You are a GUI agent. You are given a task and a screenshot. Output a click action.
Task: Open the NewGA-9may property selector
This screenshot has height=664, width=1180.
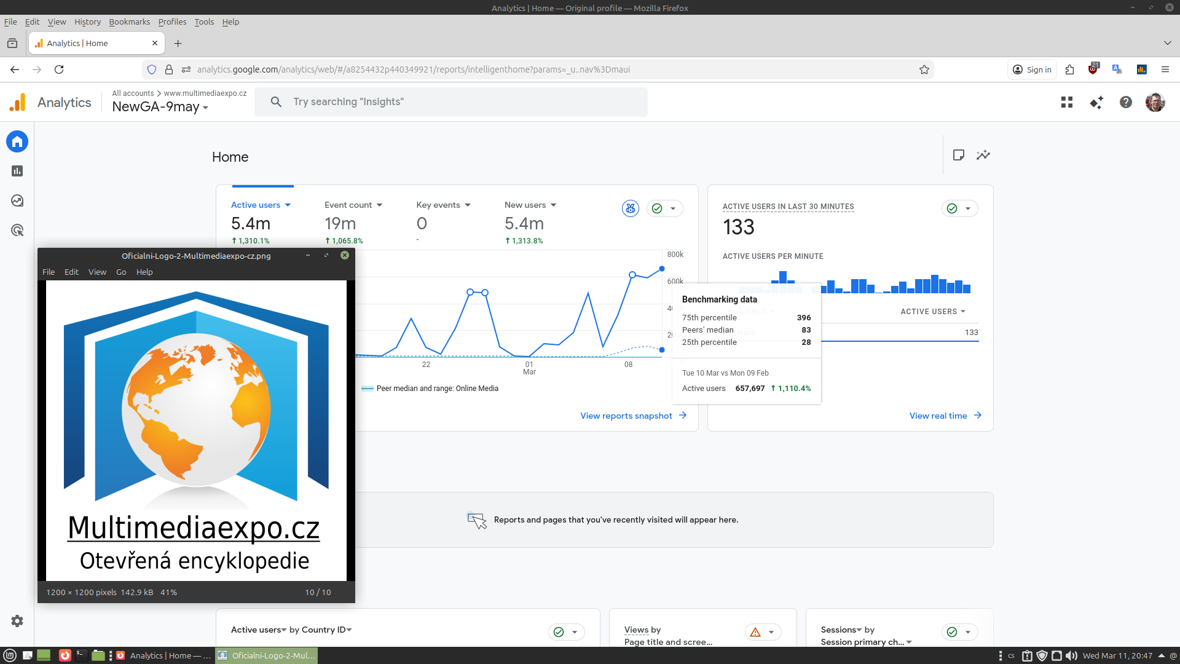tap(160, 107)
